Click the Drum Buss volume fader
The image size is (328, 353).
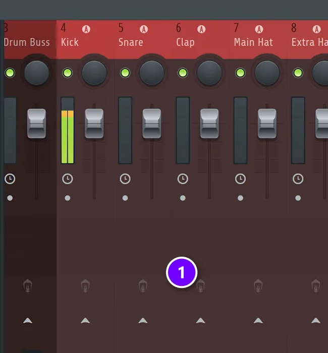36,124
